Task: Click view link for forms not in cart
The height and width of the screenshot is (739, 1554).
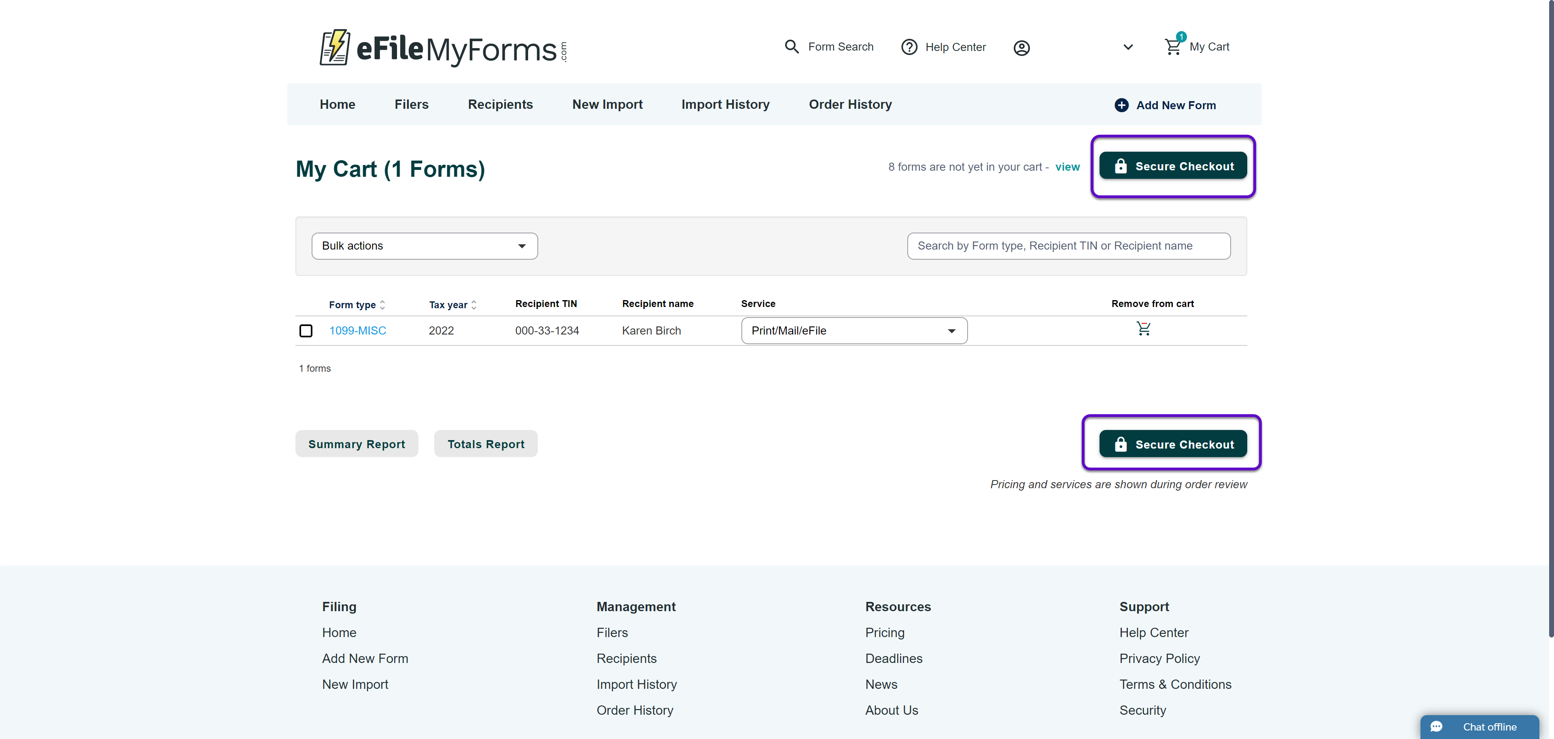Action: 1067,167
